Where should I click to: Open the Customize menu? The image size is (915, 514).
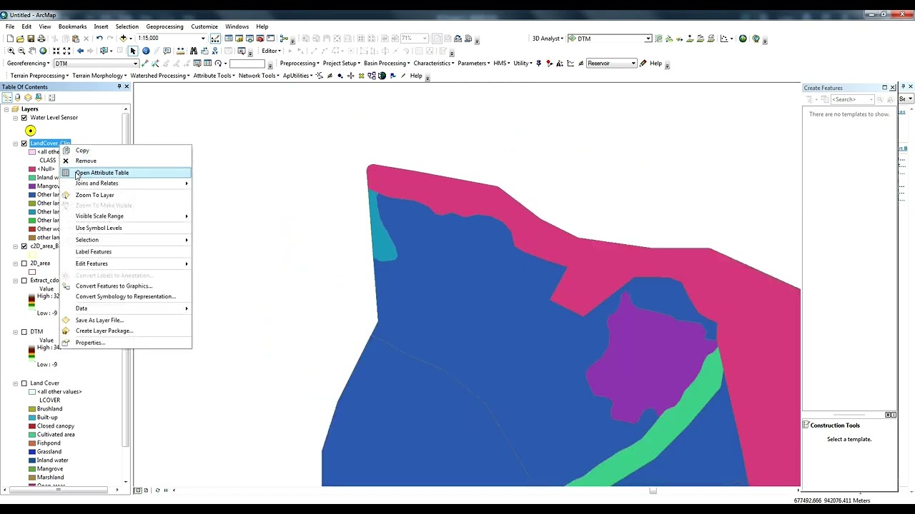click(204, 26)
